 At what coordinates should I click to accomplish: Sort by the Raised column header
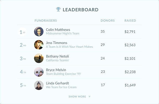pos(130,20)
